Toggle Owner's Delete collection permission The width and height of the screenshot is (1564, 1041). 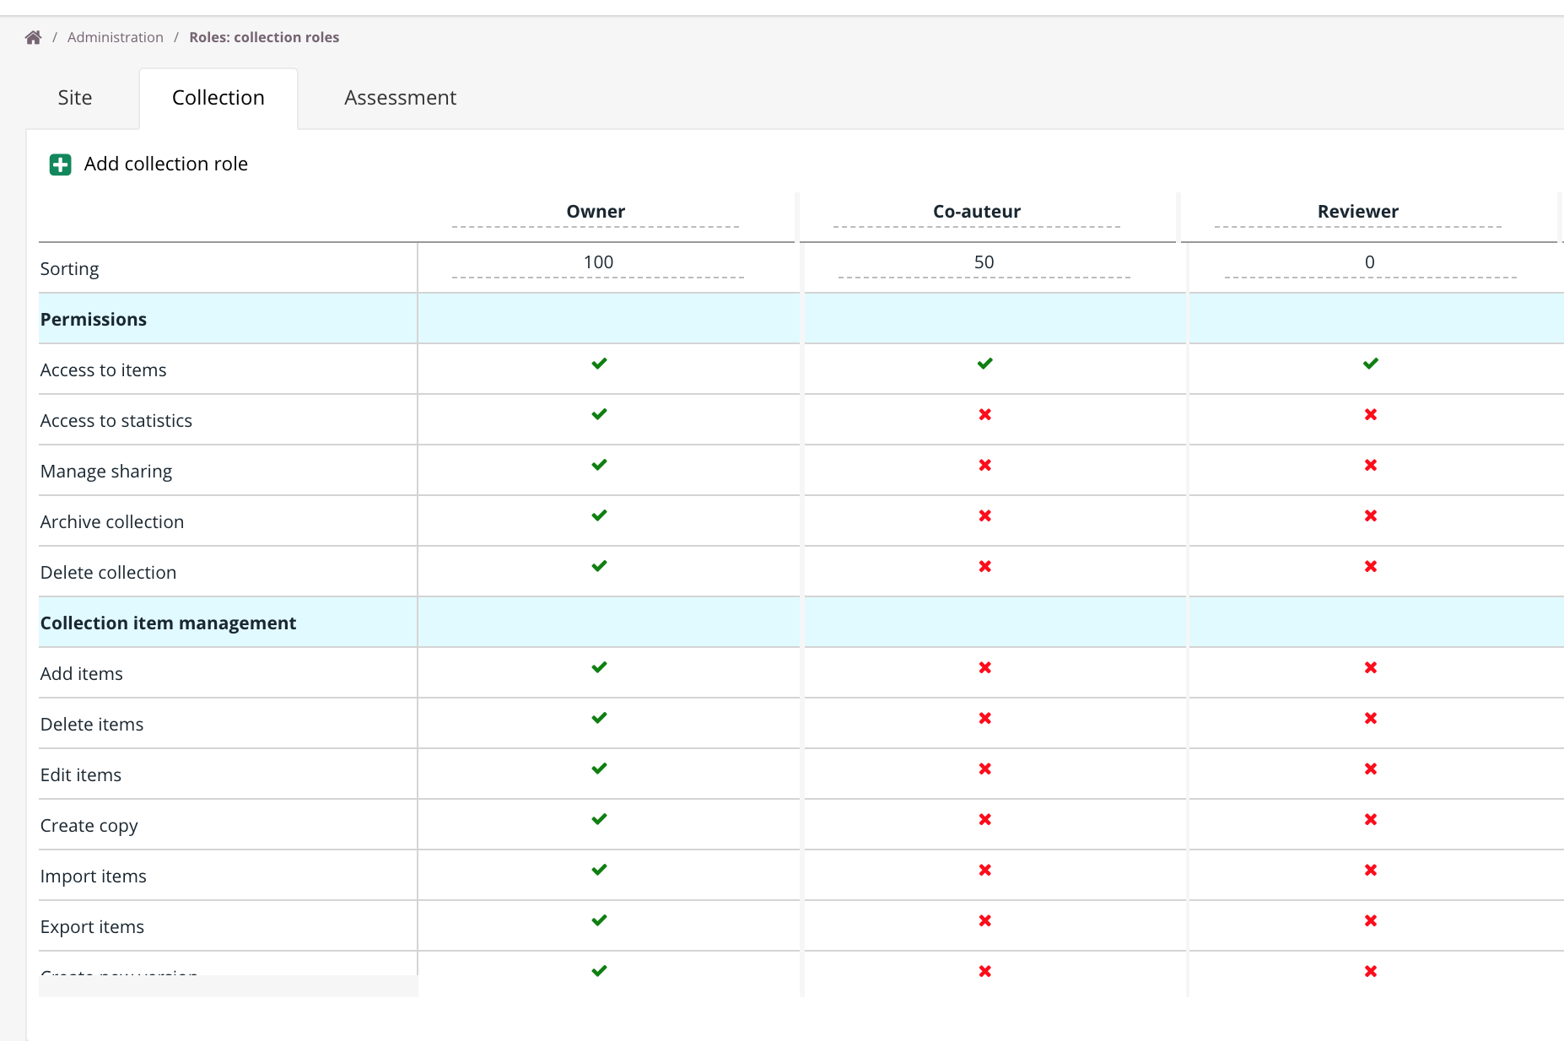pyautogui.click(x=599, y=566)
